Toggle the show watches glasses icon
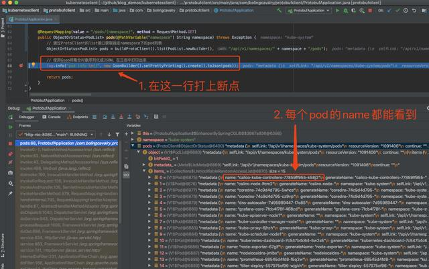 click(126, 175)
